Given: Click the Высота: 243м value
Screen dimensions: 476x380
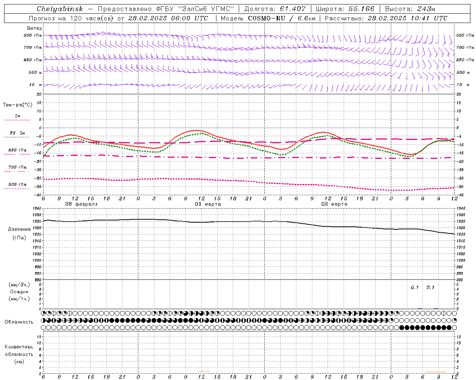Looking at the screenshot, I should 410,9.
